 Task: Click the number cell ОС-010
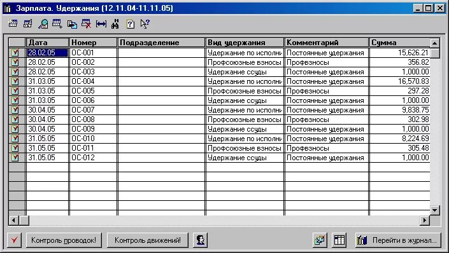(x=94, y=139)
